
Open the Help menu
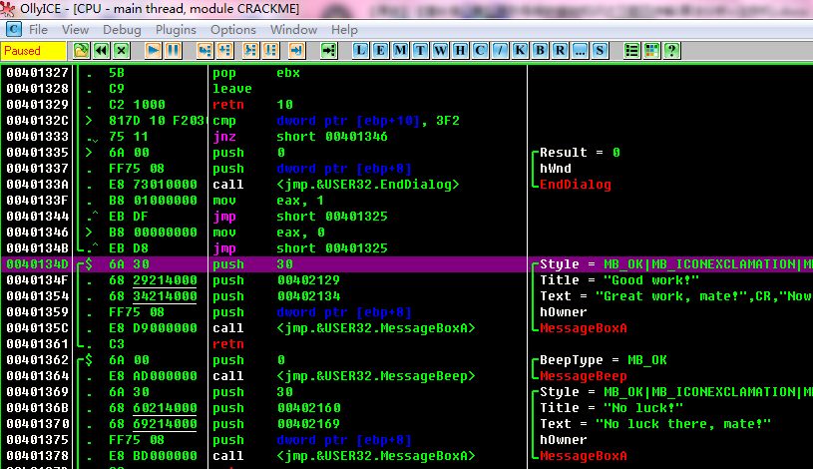pos(344,30)
